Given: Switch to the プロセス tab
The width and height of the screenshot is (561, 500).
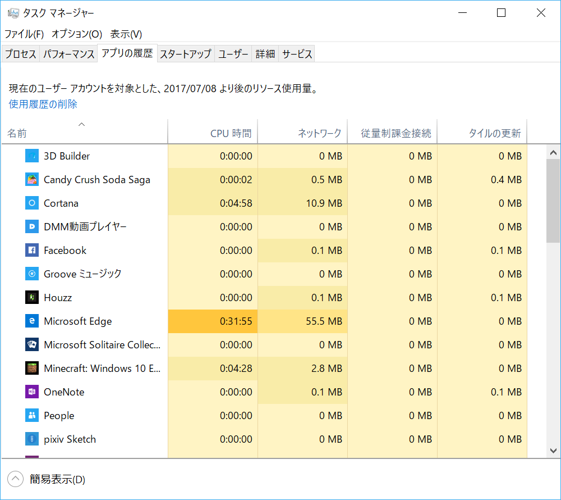Looking at the screenshot, I should 21,54.
